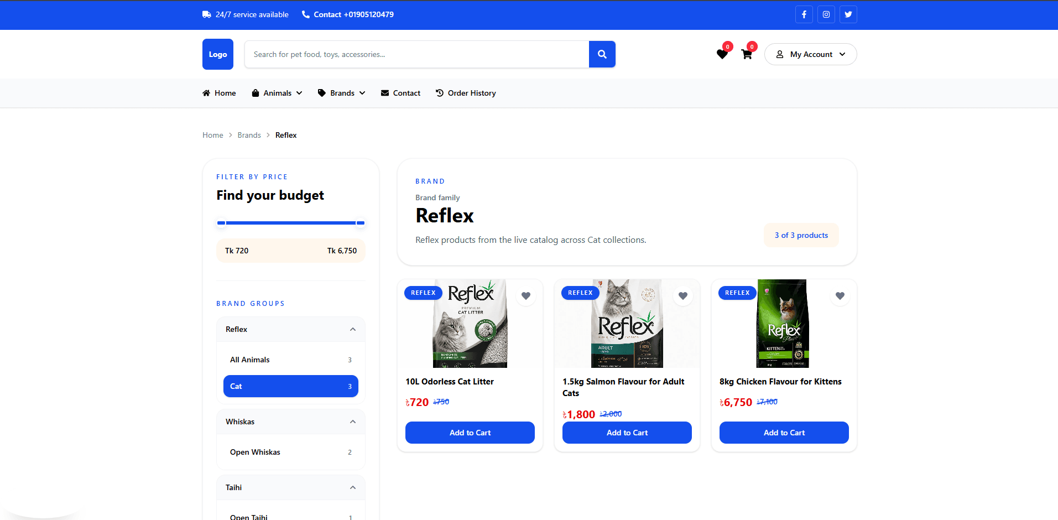The height and width of the screenshot is (520, 1058).
Task: Open the 8kg Chicken Flavour for Kittens title
Action: (780, 382)
